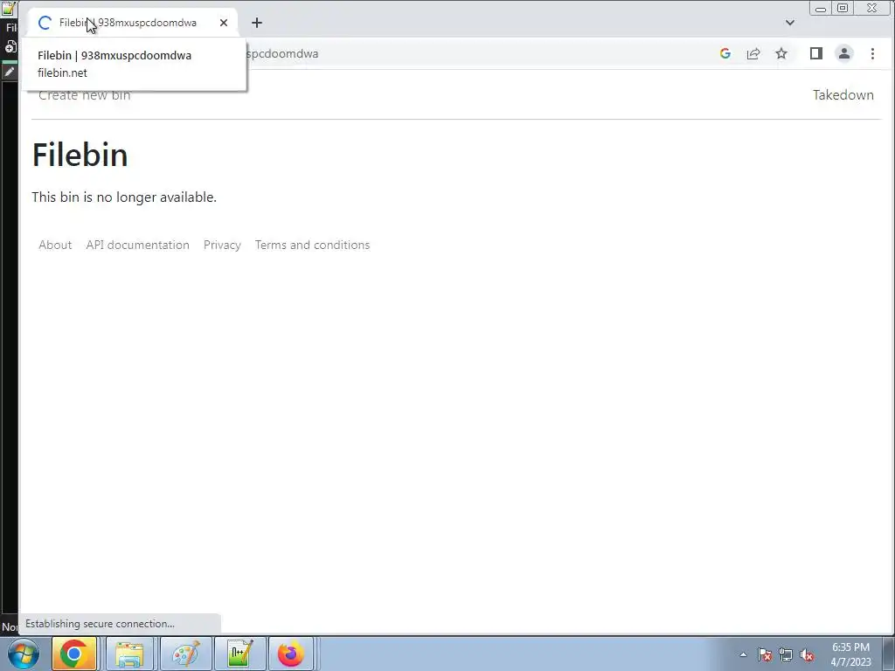Open Terms and conditions link
895x671 pixels.
(312, 245)
